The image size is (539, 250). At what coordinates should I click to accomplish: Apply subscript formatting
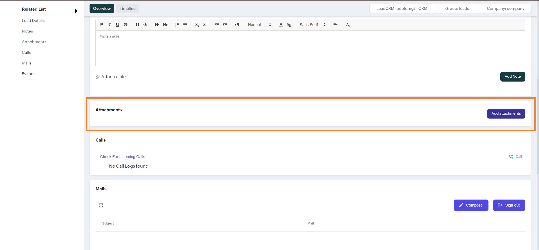[197, 25]
